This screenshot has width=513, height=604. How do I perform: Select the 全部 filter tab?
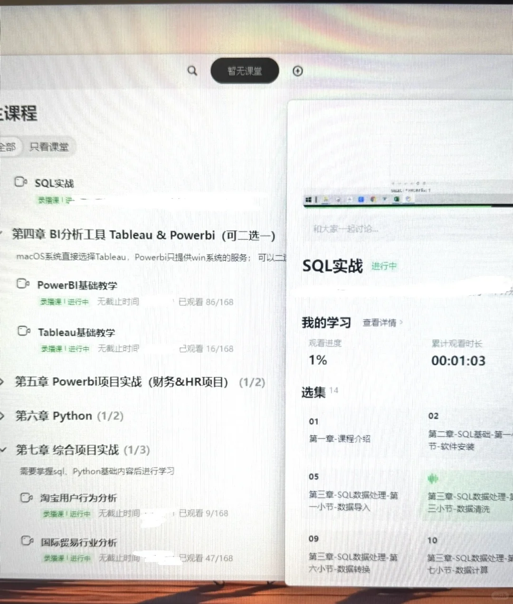[8, 147]
